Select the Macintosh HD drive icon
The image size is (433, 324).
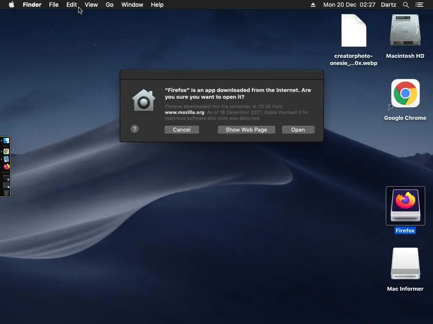click(x=405, y=30)
